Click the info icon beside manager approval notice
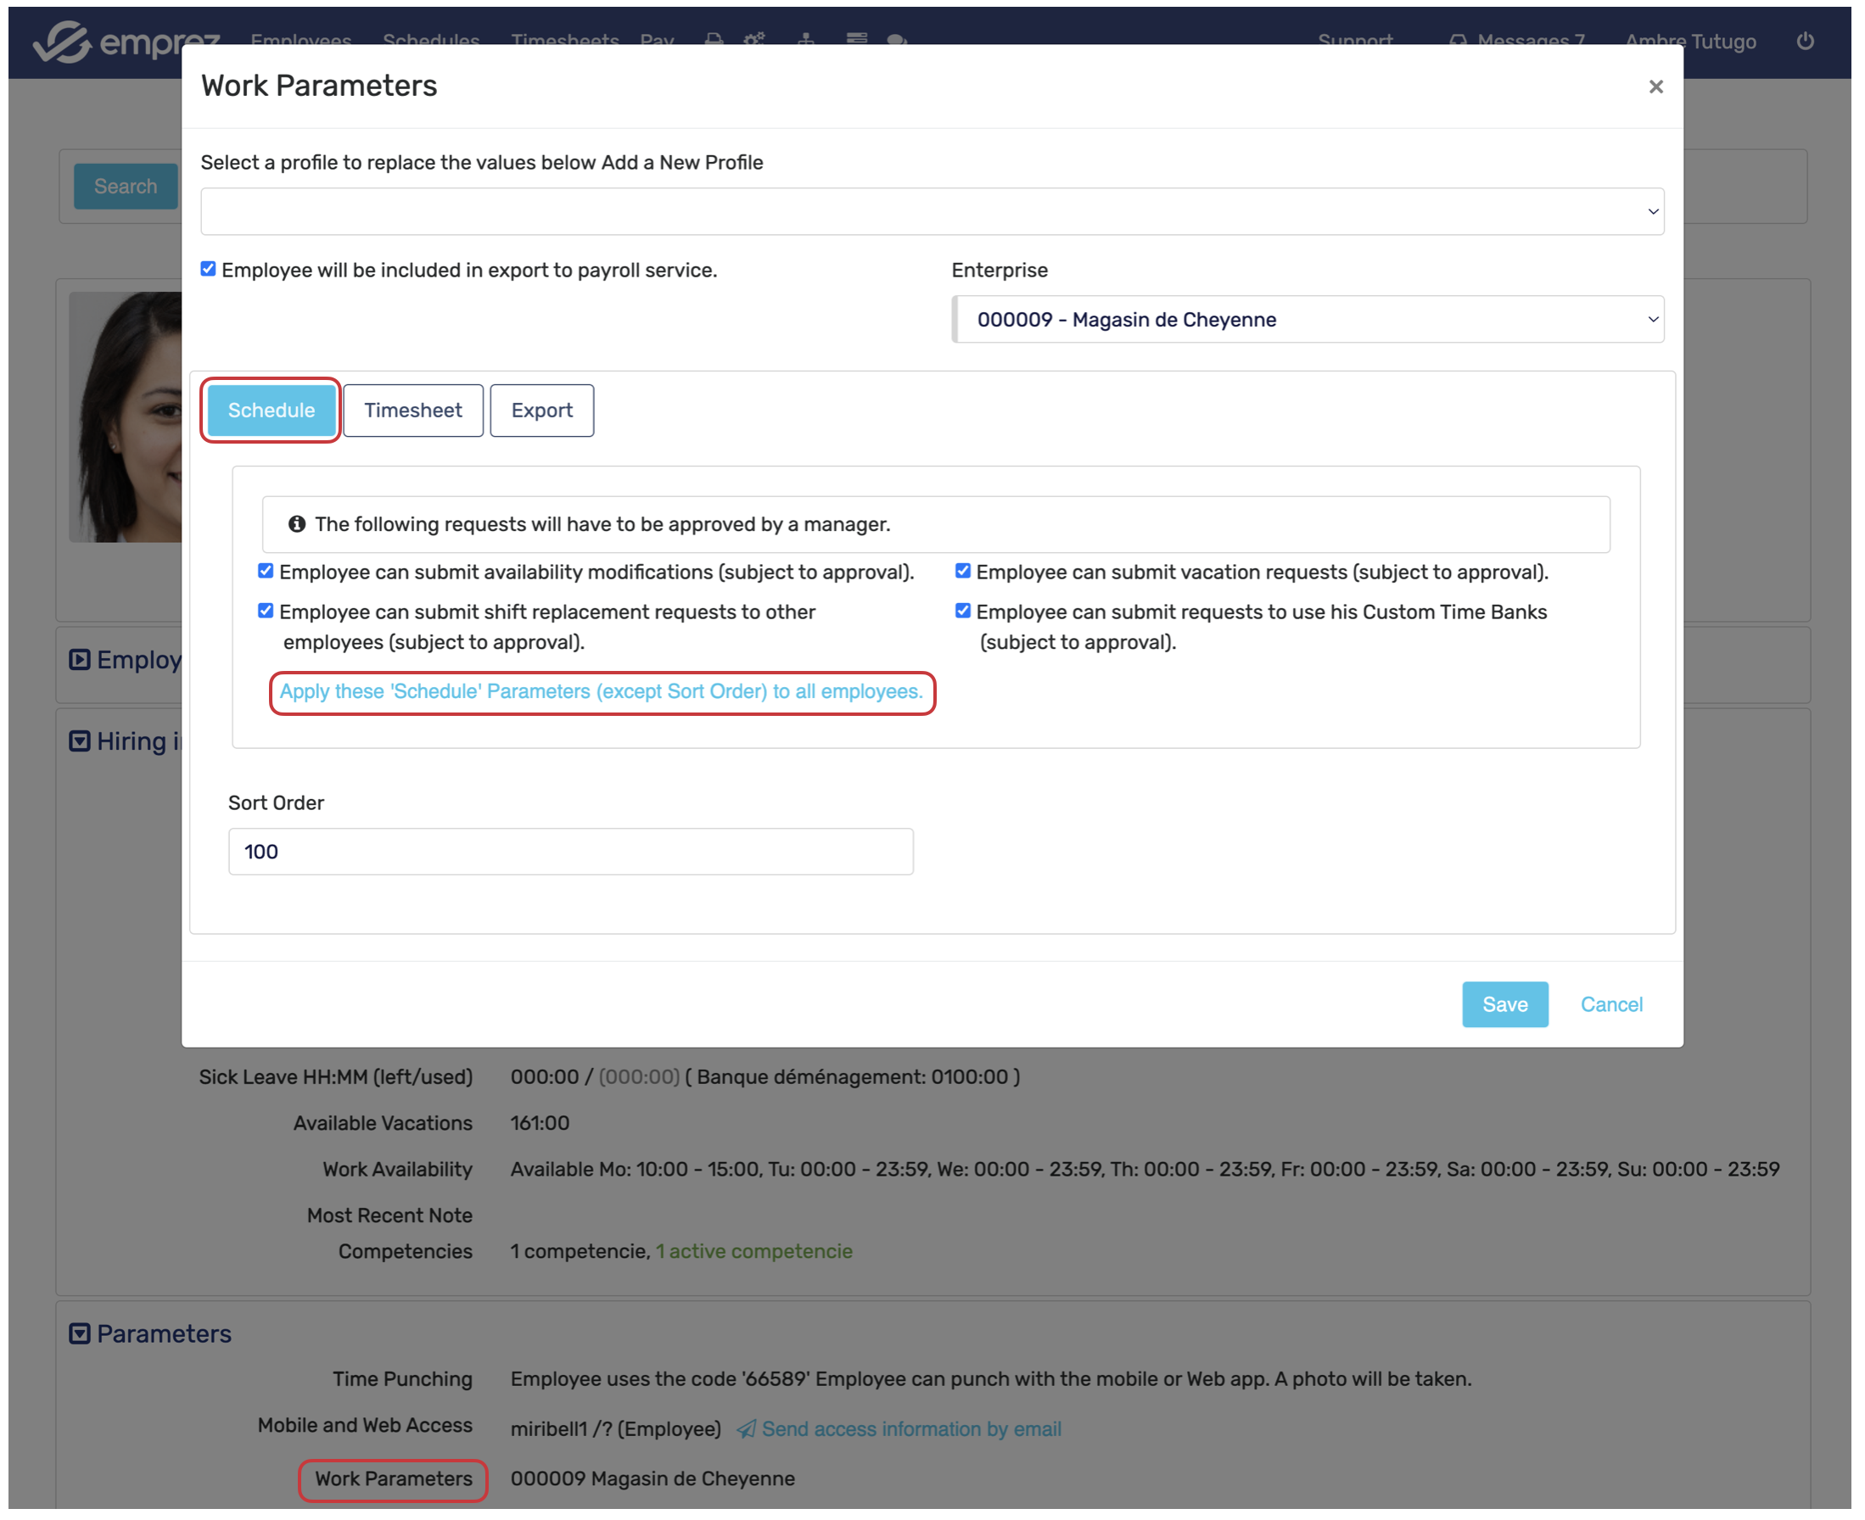The width and height of the screenshot is (1865, 1520). [x=297, y=523]
